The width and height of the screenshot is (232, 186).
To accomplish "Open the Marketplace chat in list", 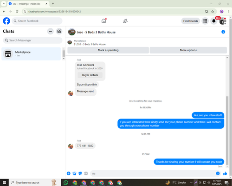I will (x=31, y=54).
